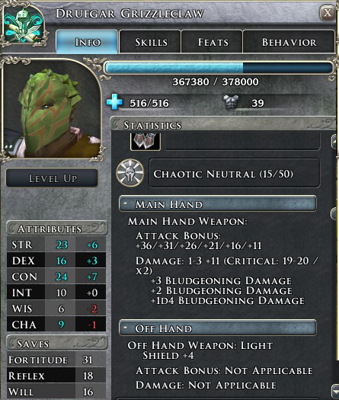Close the character sheet window
This screenshot has height=400, width=339.
click(328, 12)
